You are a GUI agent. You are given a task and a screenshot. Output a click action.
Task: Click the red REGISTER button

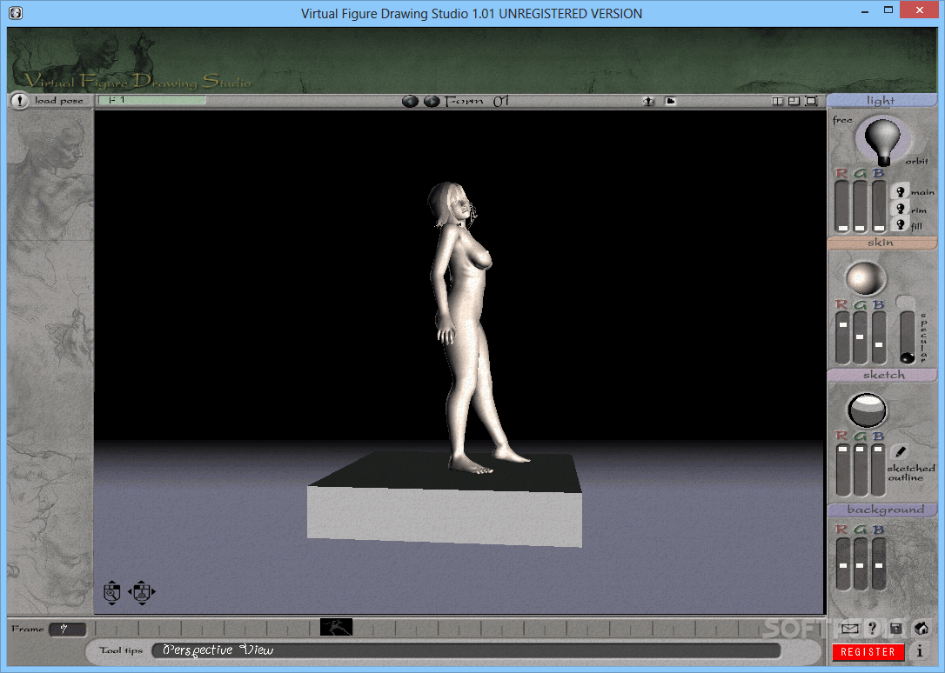[x=868, y=652]
